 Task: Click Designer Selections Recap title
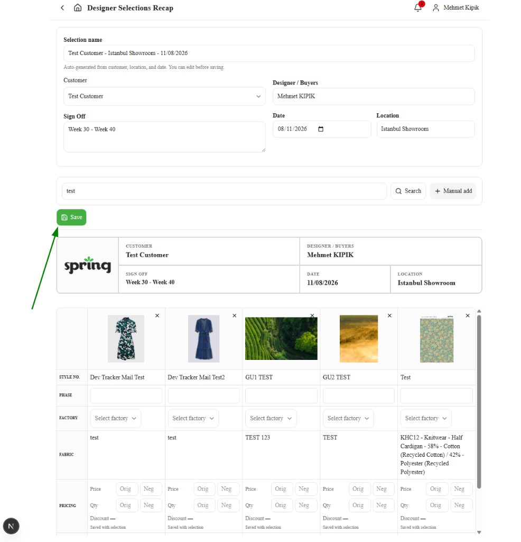130,7
